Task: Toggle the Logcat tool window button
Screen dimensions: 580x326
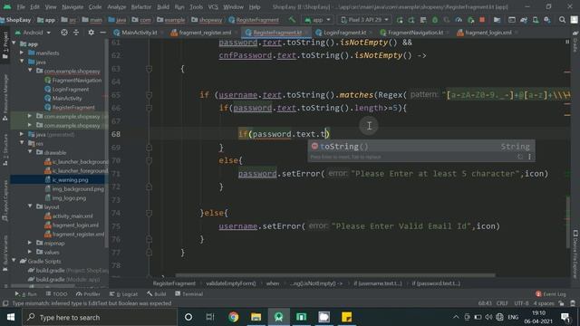Action: [123, 294]
